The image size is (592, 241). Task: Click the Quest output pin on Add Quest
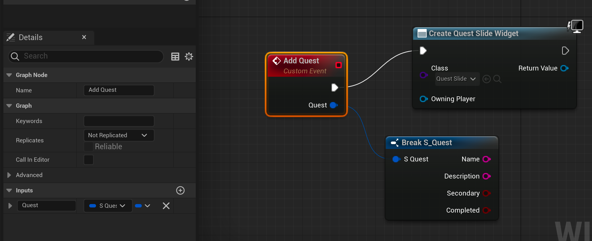coord(334,105)
